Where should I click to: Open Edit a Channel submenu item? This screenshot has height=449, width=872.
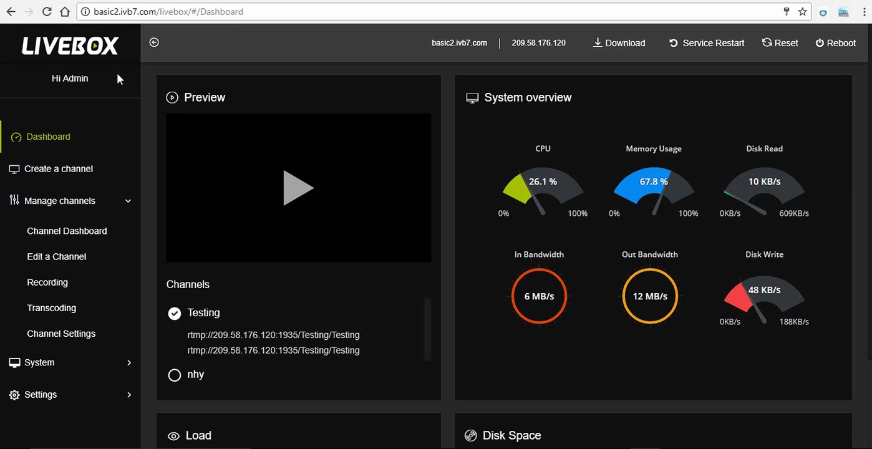(x=57, y=256)
